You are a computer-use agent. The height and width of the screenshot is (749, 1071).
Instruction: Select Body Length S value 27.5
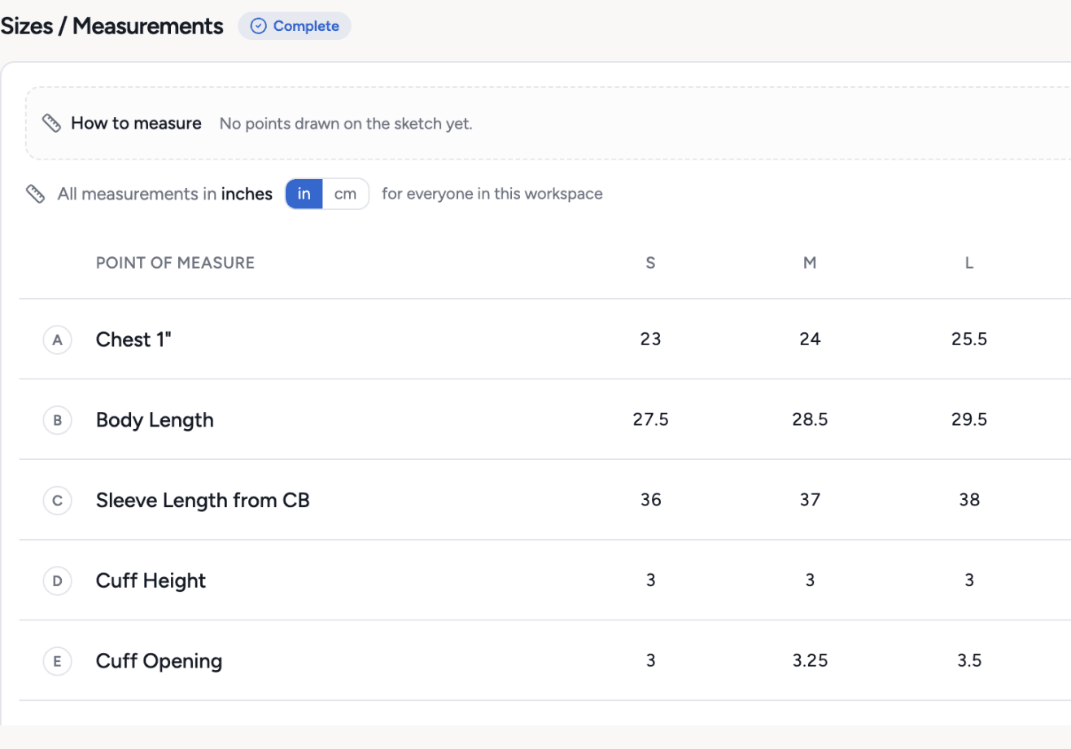pos(650,420)
